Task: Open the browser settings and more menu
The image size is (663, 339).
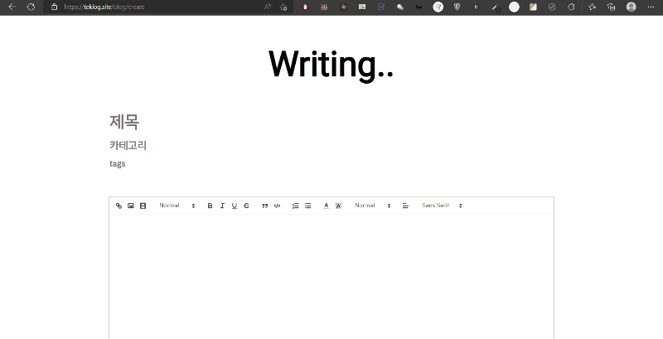Action: 651,7
